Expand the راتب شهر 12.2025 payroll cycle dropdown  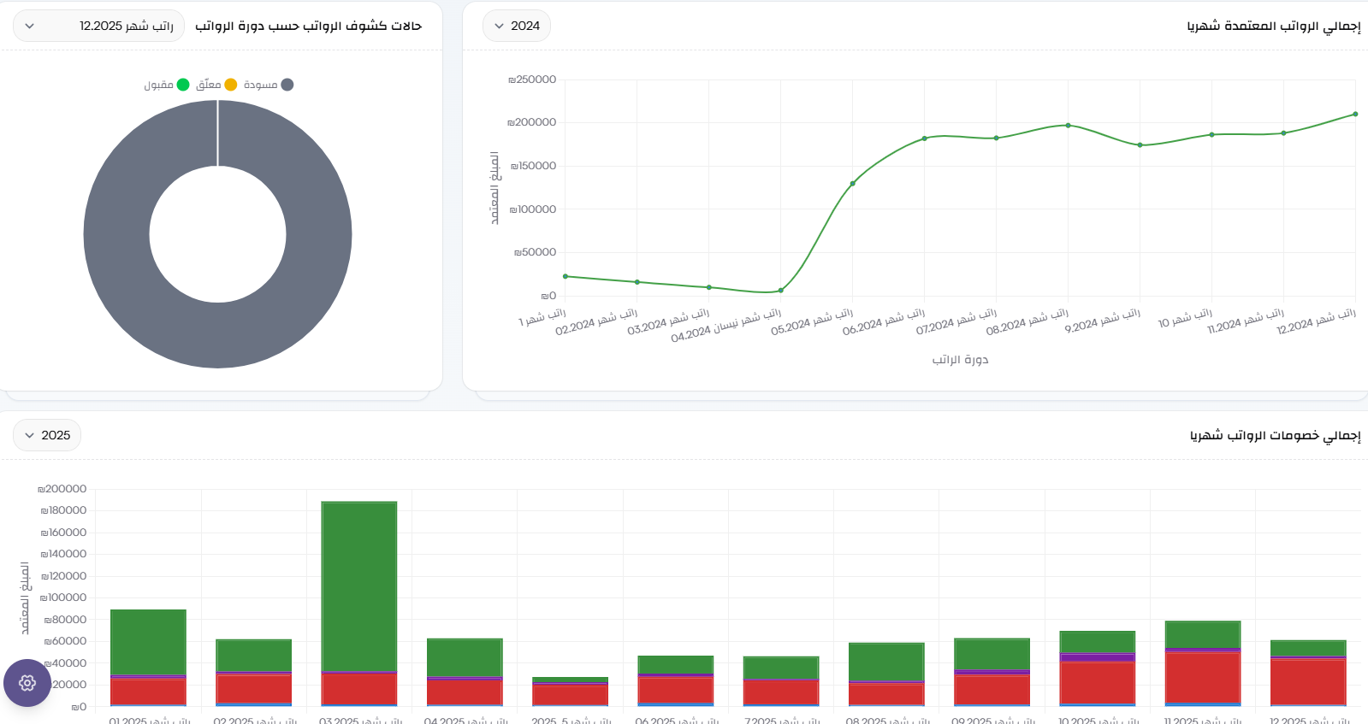tap(98, 26)
